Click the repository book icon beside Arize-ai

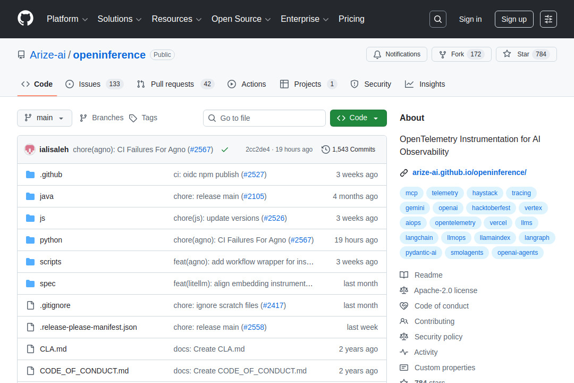[21, 54]
